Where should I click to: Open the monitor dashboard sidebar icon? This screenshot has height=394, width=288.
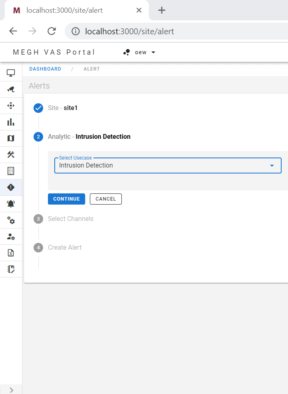(11, 73)
